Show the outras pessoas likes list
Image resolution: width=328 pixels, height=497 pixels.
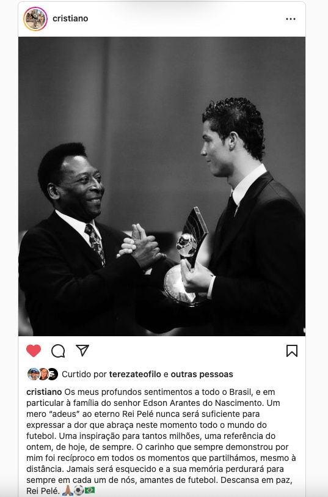click(x=202, y=374)
